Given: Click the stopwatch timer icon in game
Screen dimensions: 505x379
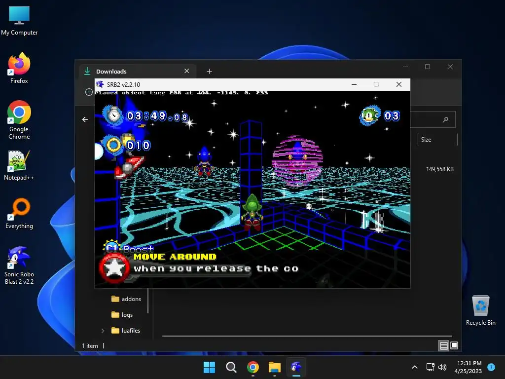Looking at the screenshot, I should 113,114.
